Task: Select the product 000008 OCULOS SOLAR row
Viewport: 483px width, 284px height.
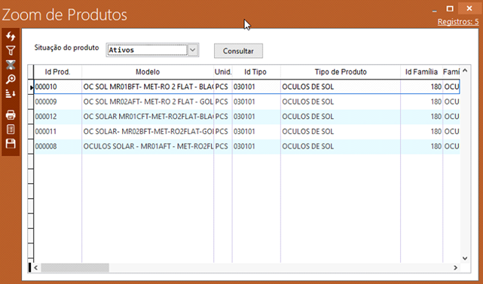Action: tap(246, 146)
